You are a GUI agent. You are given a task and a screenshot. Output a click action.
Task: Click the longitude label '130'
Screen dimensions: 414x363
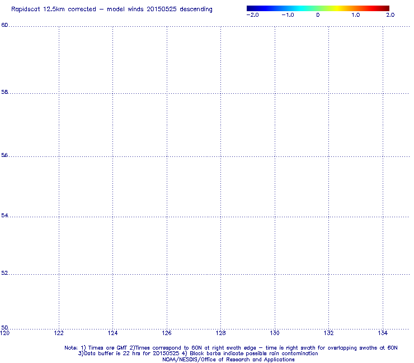pyautogui.click(x=275, y=333)
